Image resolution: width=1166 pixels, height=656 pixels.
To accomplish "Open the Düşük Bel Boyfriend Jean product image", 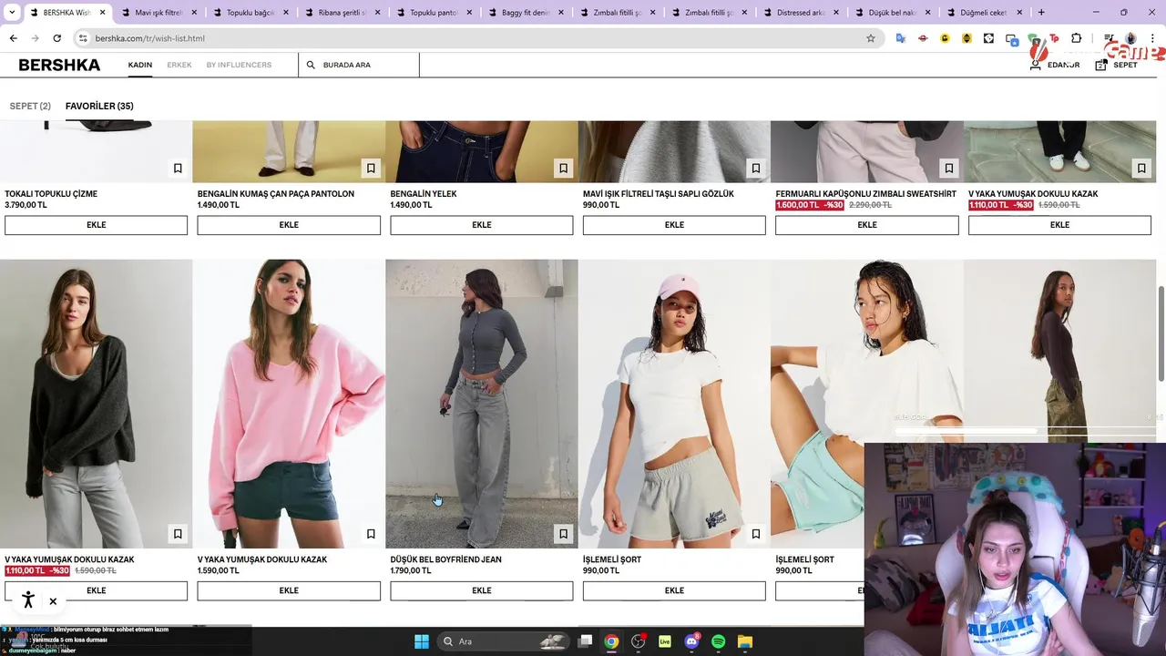I will point(481,404).
